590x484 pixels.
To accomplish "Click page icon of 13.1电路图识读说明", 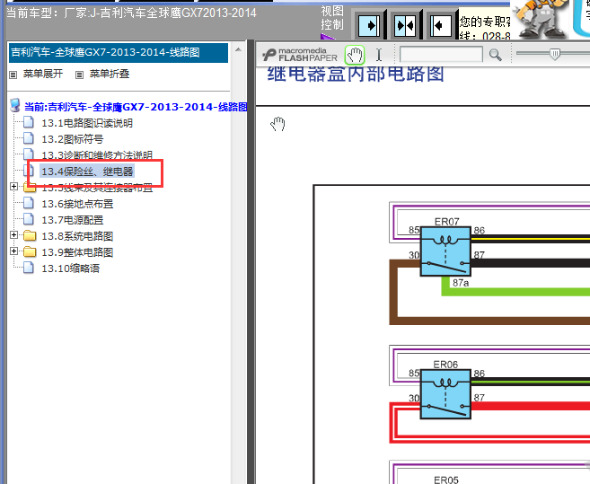I will coord(29,122).
